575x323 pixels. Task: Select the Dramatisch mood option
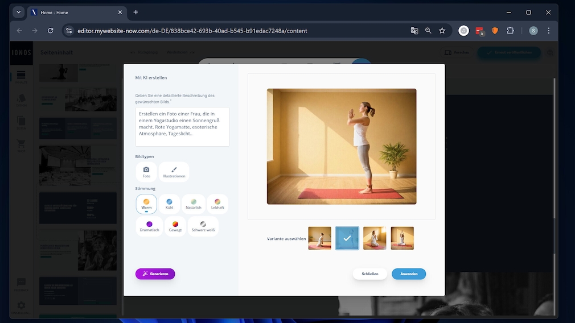coord(149,226)
